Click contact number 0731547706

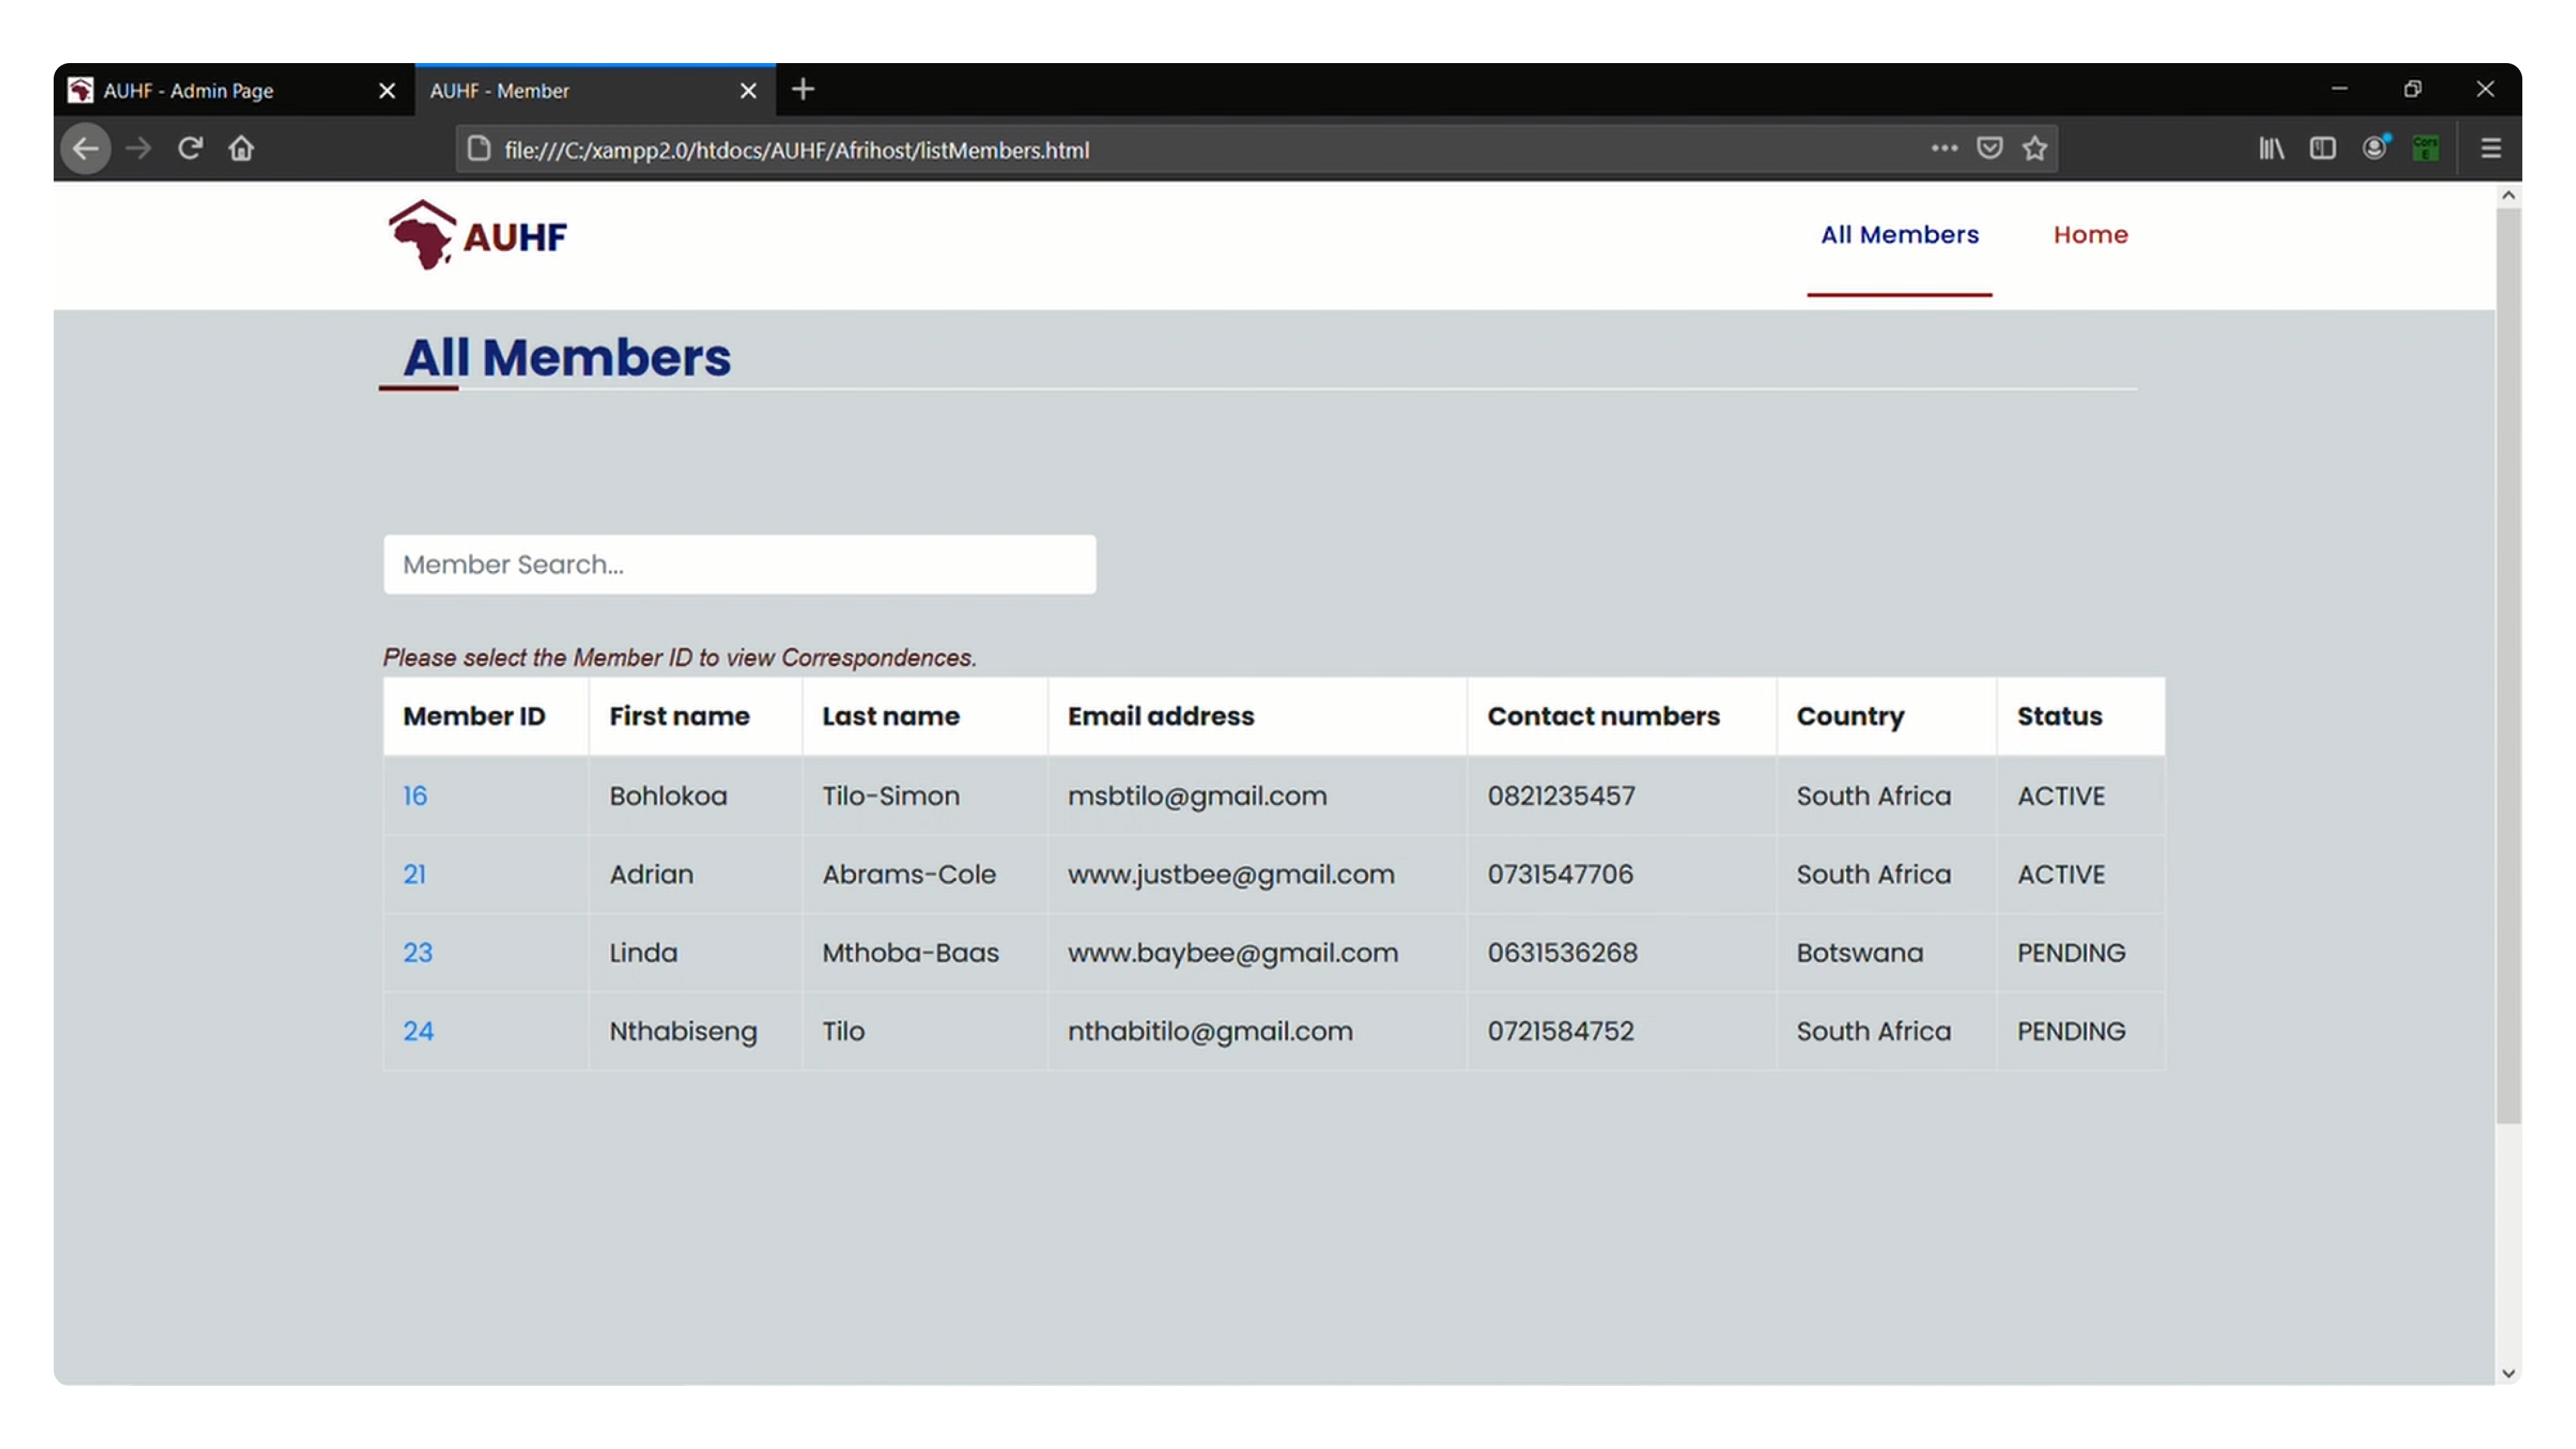(x=1560, y=874)
